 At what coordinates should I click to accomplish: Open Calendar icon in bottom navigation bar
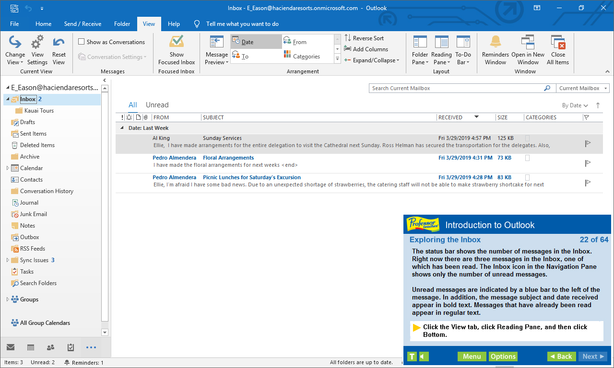[x=30, y=347]
